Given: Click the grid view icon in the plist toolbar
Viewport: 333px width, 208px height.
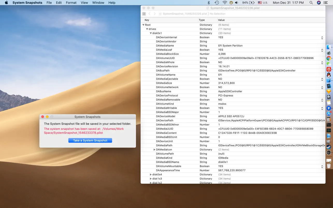Looking at the screenshot, I should 144,14.
